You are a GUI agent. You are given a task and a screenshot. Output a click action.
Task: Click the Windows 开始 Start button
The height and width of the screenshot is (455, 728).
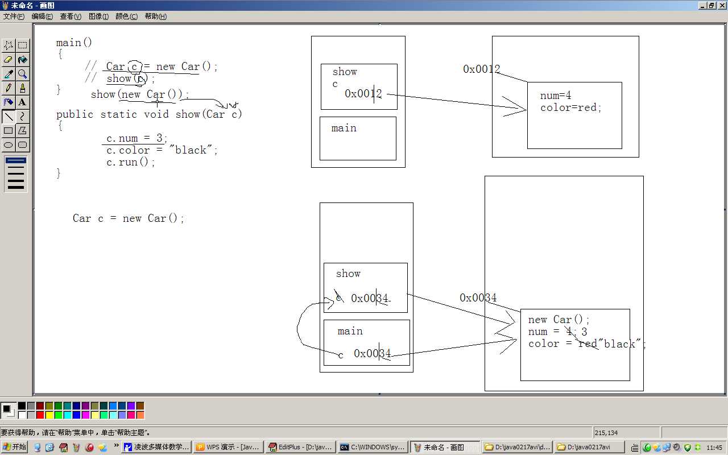coord(14,447)
